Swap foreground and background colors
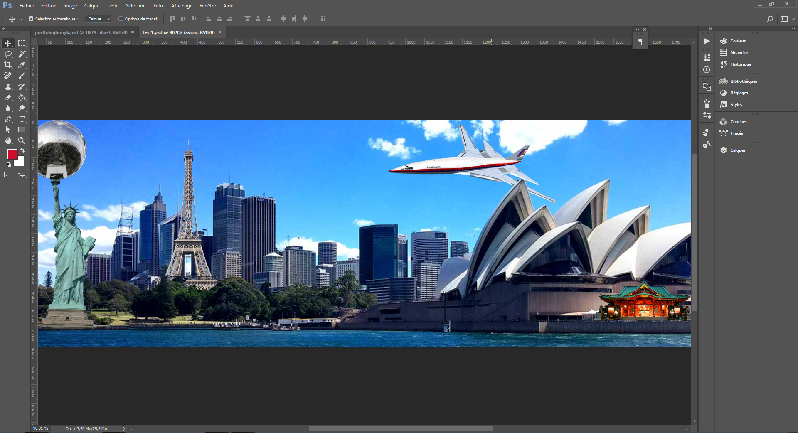The width and height of the screenshot is (798, 433). [x=22, y=150]
